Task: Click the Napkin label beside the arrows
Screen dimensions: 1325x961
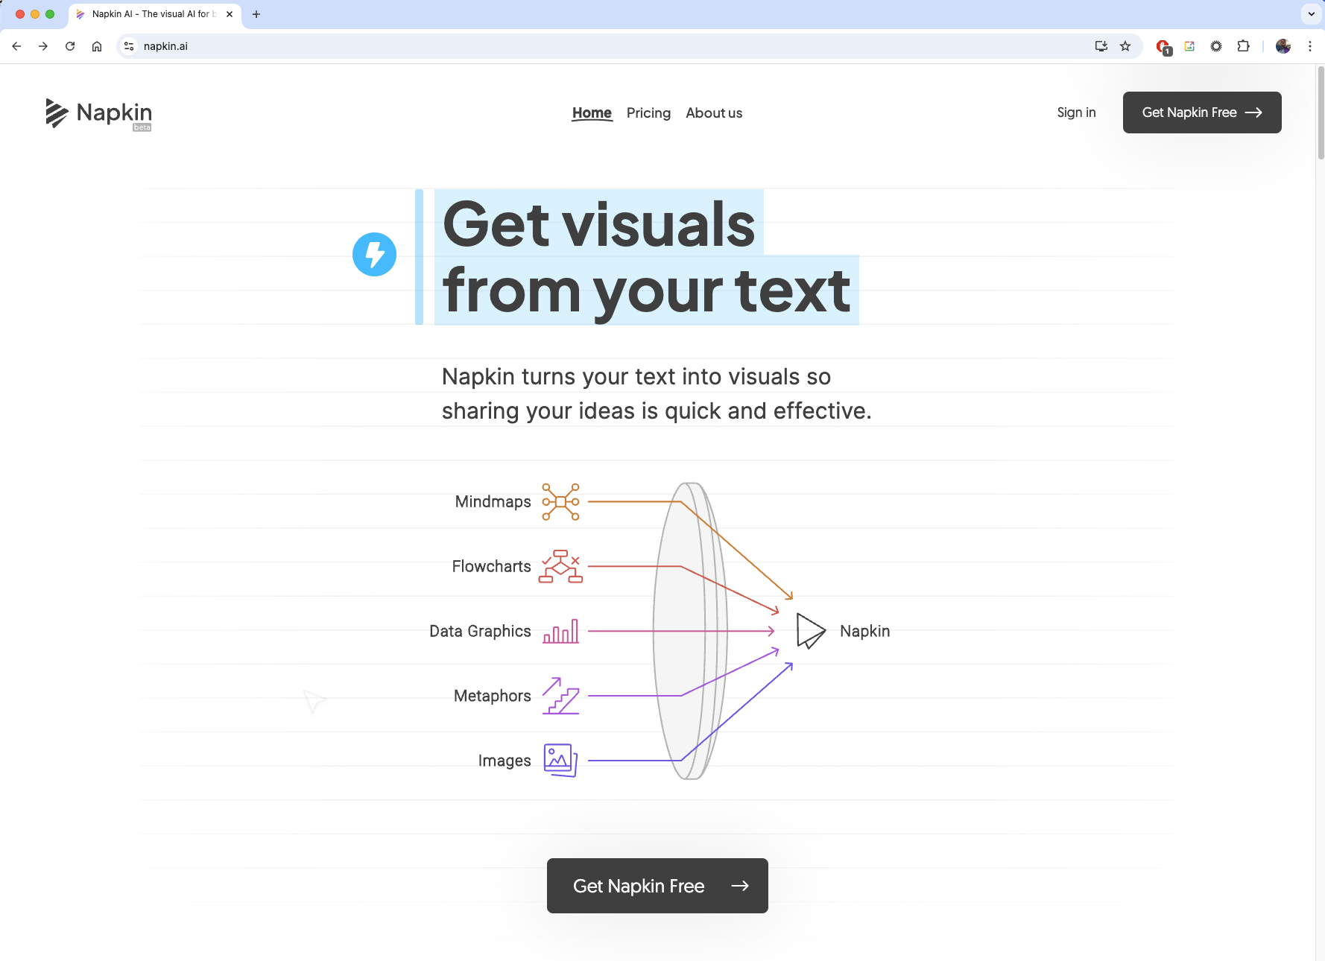Action: tap(865, 631)
